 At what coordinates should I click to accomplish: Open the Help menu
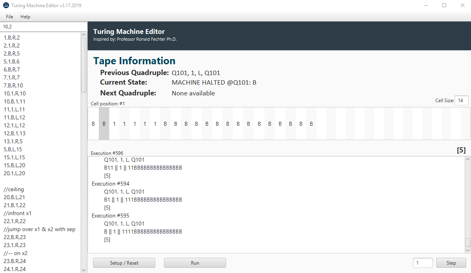point(25,17)
